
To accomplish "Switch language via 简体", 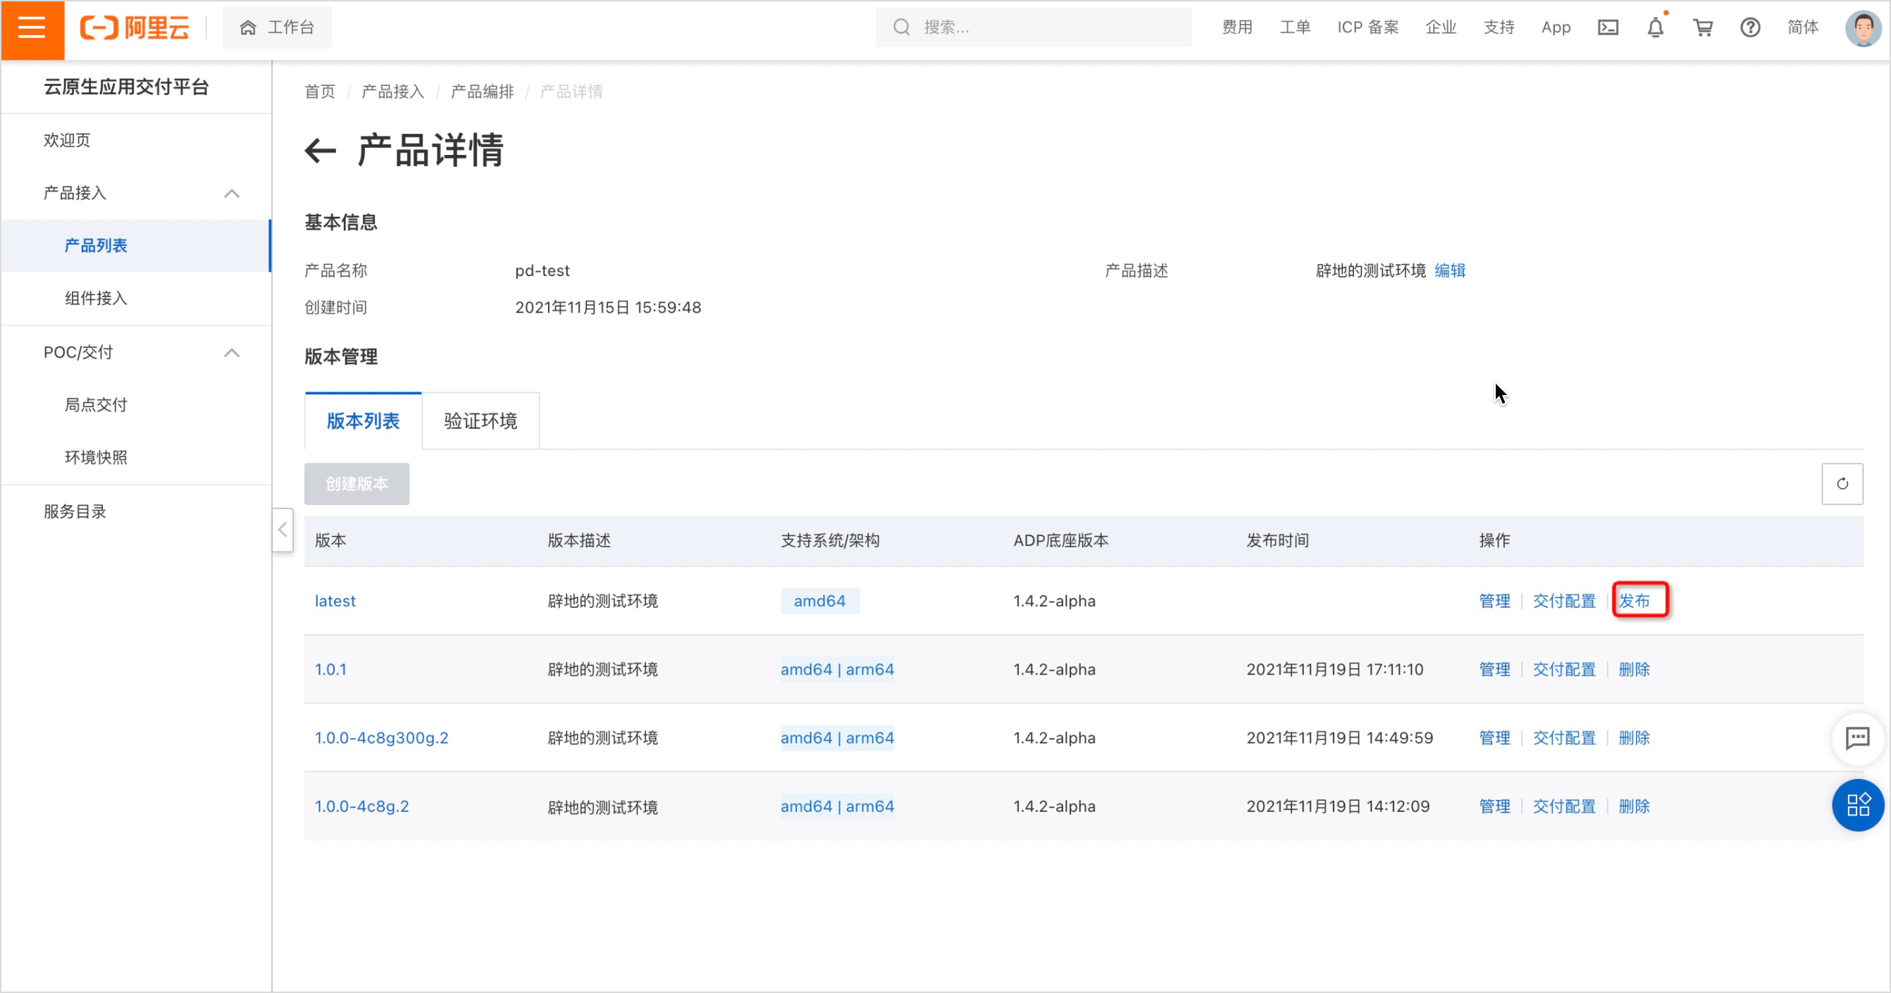I will (x=1802, y=28).
